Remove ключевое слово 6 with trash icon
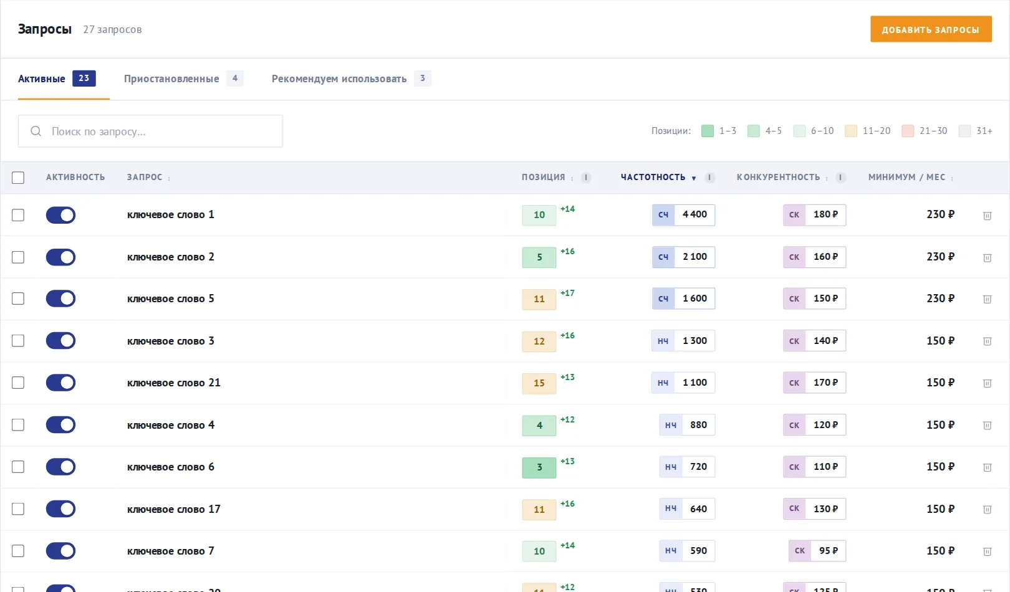 (987, 467)
